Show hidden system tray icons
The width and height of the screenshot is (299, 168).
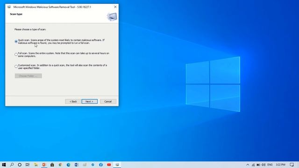click(x=248, y=165)
